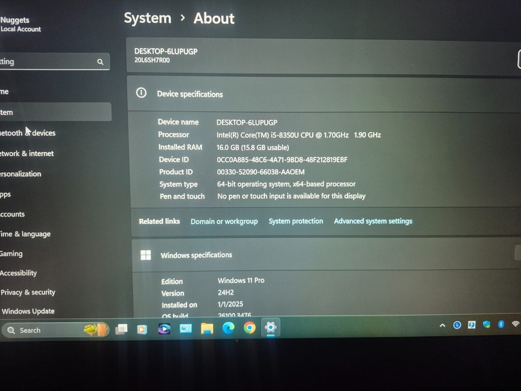Open the orange play-button media app on taskbar
The height and width of the screenshot is (391, 521).
(142, 329)
